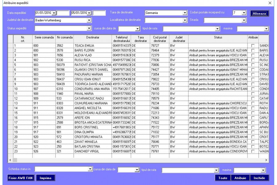
Task: Open Localitatea de destinatie dropdown
Action: coord(185,20)
